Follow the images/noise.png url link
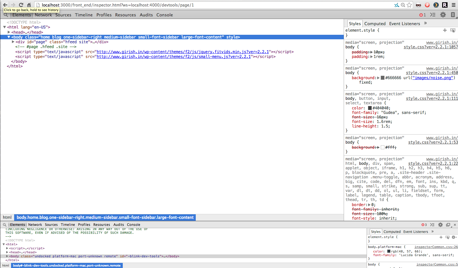458x268 pixels. [x=433, y=78]
